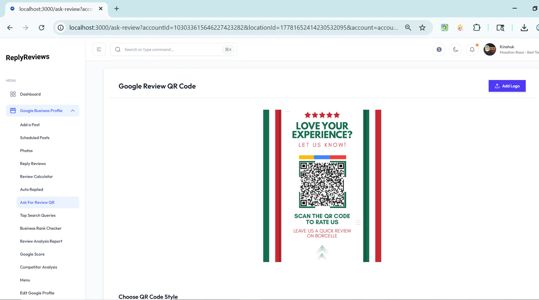Click the ReplyReviews logo
Viewport: 539px width, 300px height.
pyautogui.click(x=28, y=57)
